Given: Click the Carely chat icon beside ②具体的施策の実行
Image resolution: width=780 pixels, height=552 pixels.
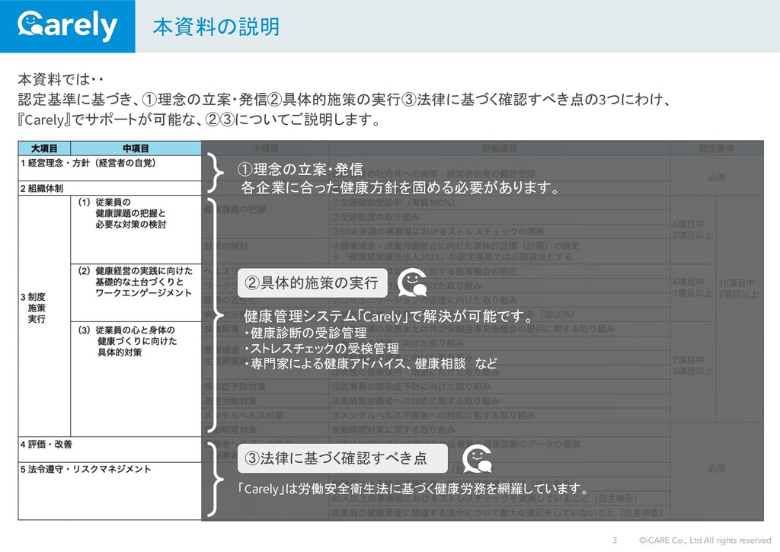Looking at the screenshot, I should click(414, 282).
